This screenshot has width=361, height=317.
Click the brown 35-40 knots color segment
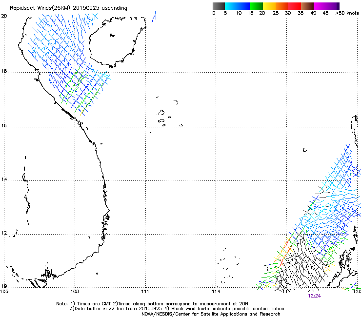[x=307, y=6]
